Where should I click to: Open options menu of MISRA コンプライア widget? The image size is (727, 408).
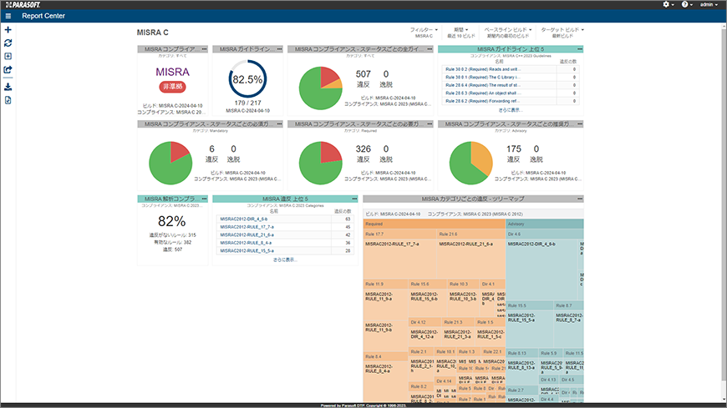tap(205, 48)
